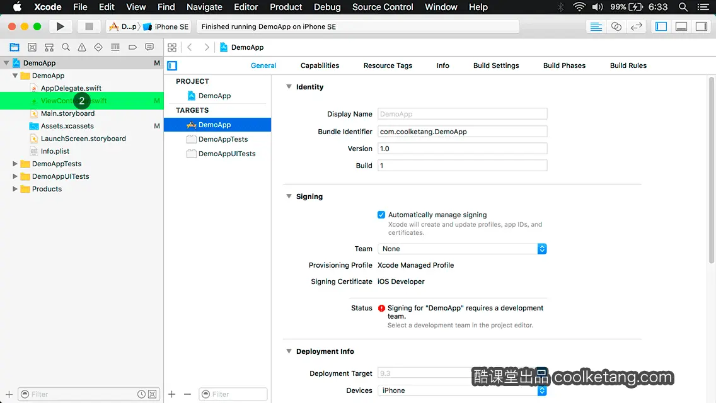
Task: Uncheck Automatically manage signing
Action: click(381, 215)
